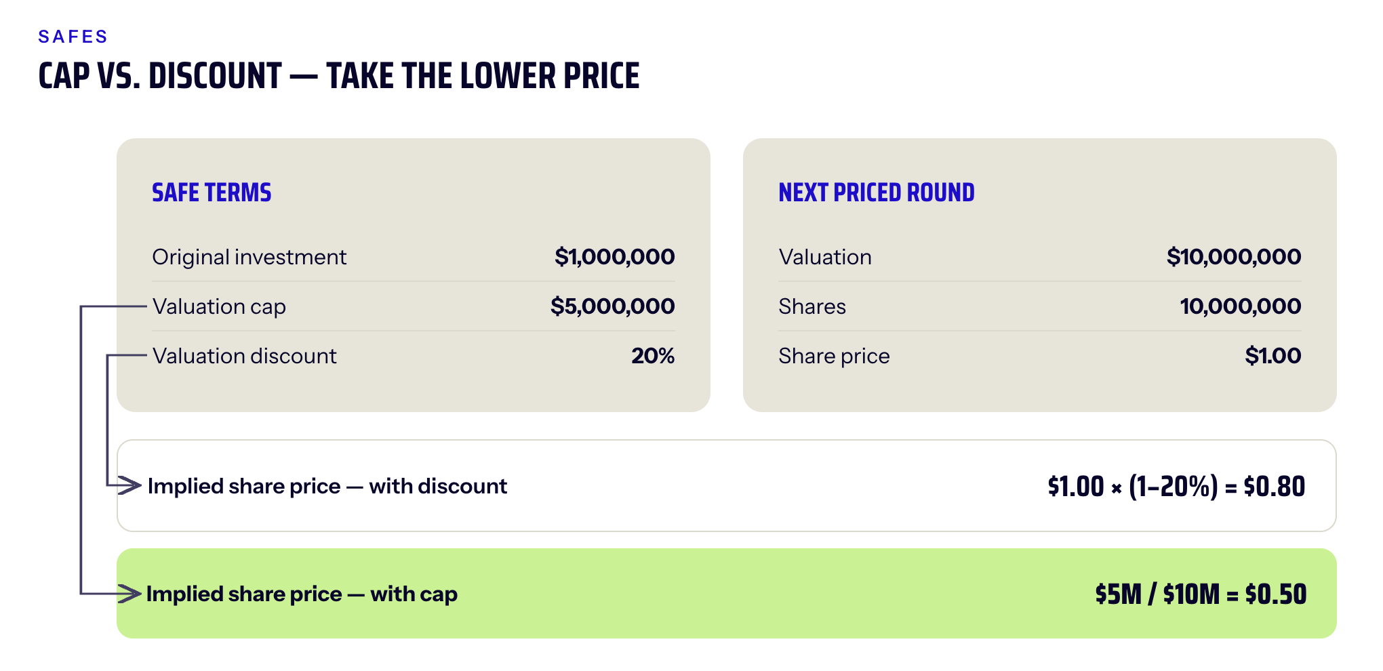The width and height of the screenshot is (1383, 671).
Task: Click the Original investment label
Action: tap(249, 257)
